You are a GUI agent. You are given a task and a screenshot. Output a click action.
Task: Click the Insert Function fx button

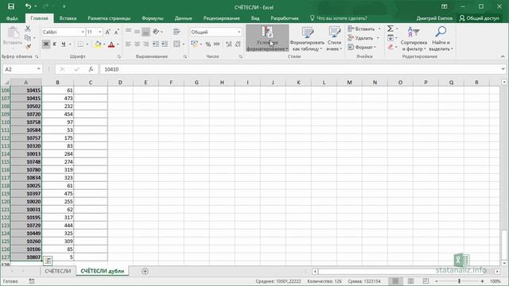(91, 69)
